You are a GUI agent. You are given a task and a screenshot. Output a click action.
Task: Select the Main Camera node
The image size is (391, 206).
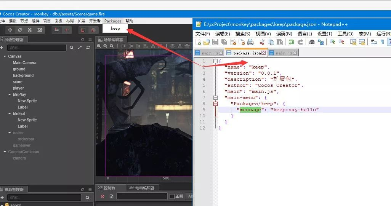[24, 63]
